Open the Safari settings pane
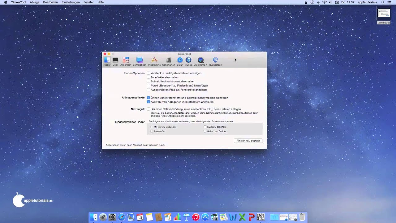 point(180,61)
